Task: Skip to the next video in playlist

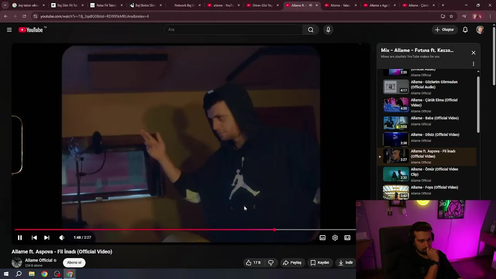Action: tap(46, 238)
